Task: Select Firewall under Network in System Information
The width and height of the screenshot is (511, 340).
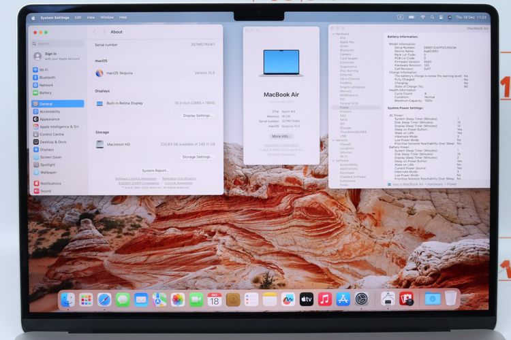Action: point(345,144)
